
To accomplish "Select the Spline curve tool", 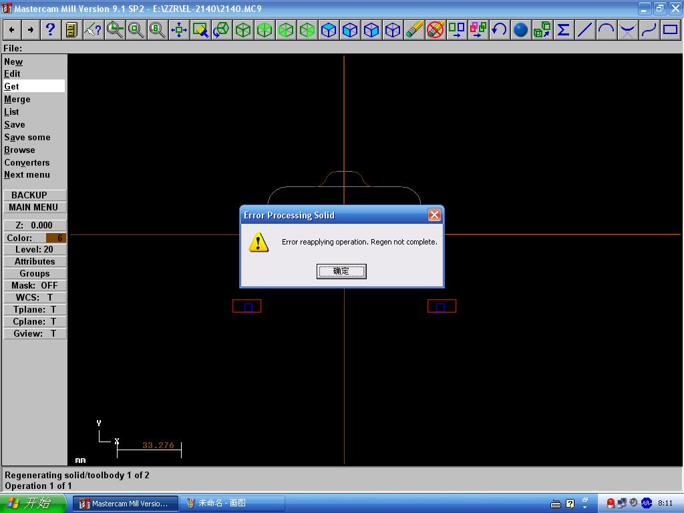I will [x=649, y=30].
